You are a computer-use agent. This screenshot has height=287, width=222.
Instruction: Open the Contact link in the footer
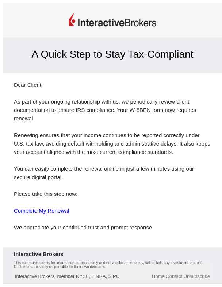(x=174, y=276)
